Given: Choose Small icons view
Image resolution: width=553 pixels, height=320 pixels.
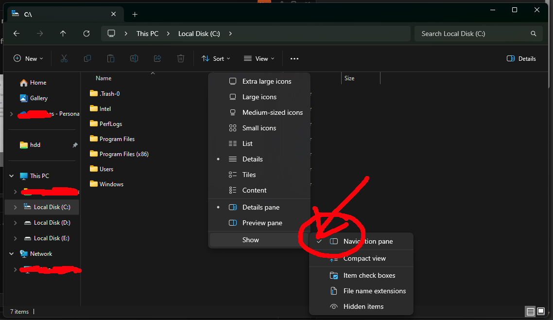Looking at the screenshot, I should (259, 128).
